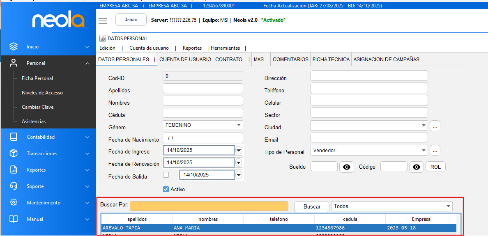
Task: Click the Buscar Por search field
Action: click(x=209, y=206)
